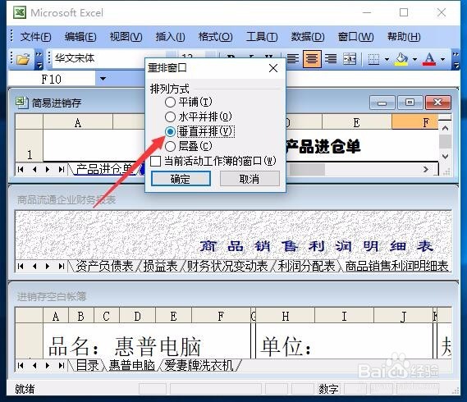
Task: Select the 目录 sheet tab
Action: coord(87,365)
